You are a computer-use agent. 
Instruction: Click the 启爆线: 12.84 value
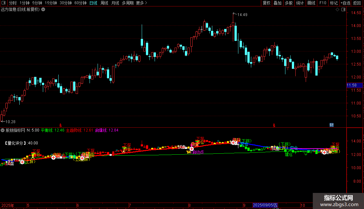(107, 130)
